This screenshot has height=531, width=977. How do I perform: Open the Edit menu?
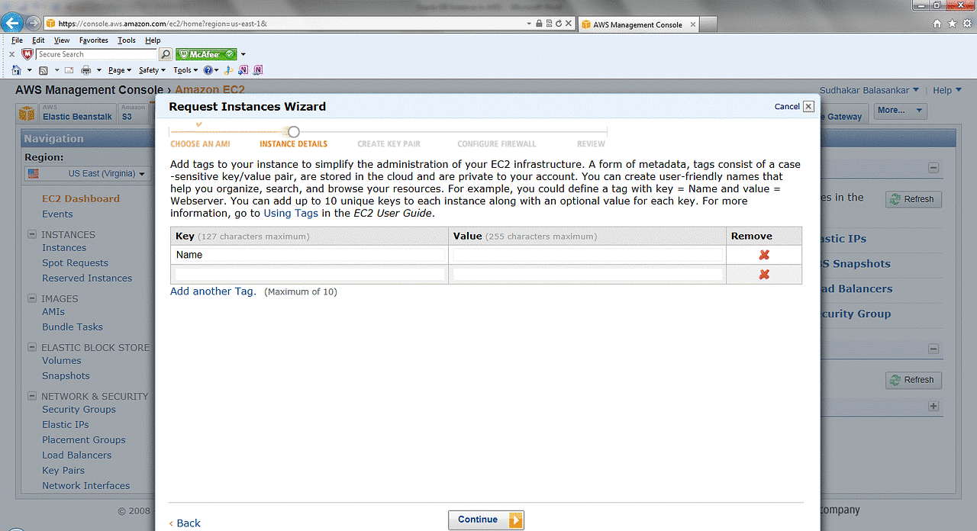tap(38, 40)
